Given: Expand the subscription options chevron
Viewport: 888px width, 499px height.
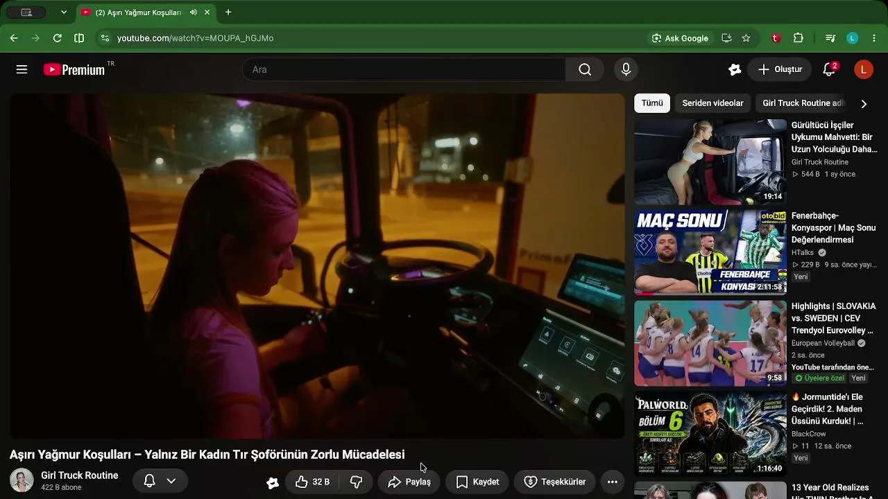Looking at the screenshot, I should [171, 481].
